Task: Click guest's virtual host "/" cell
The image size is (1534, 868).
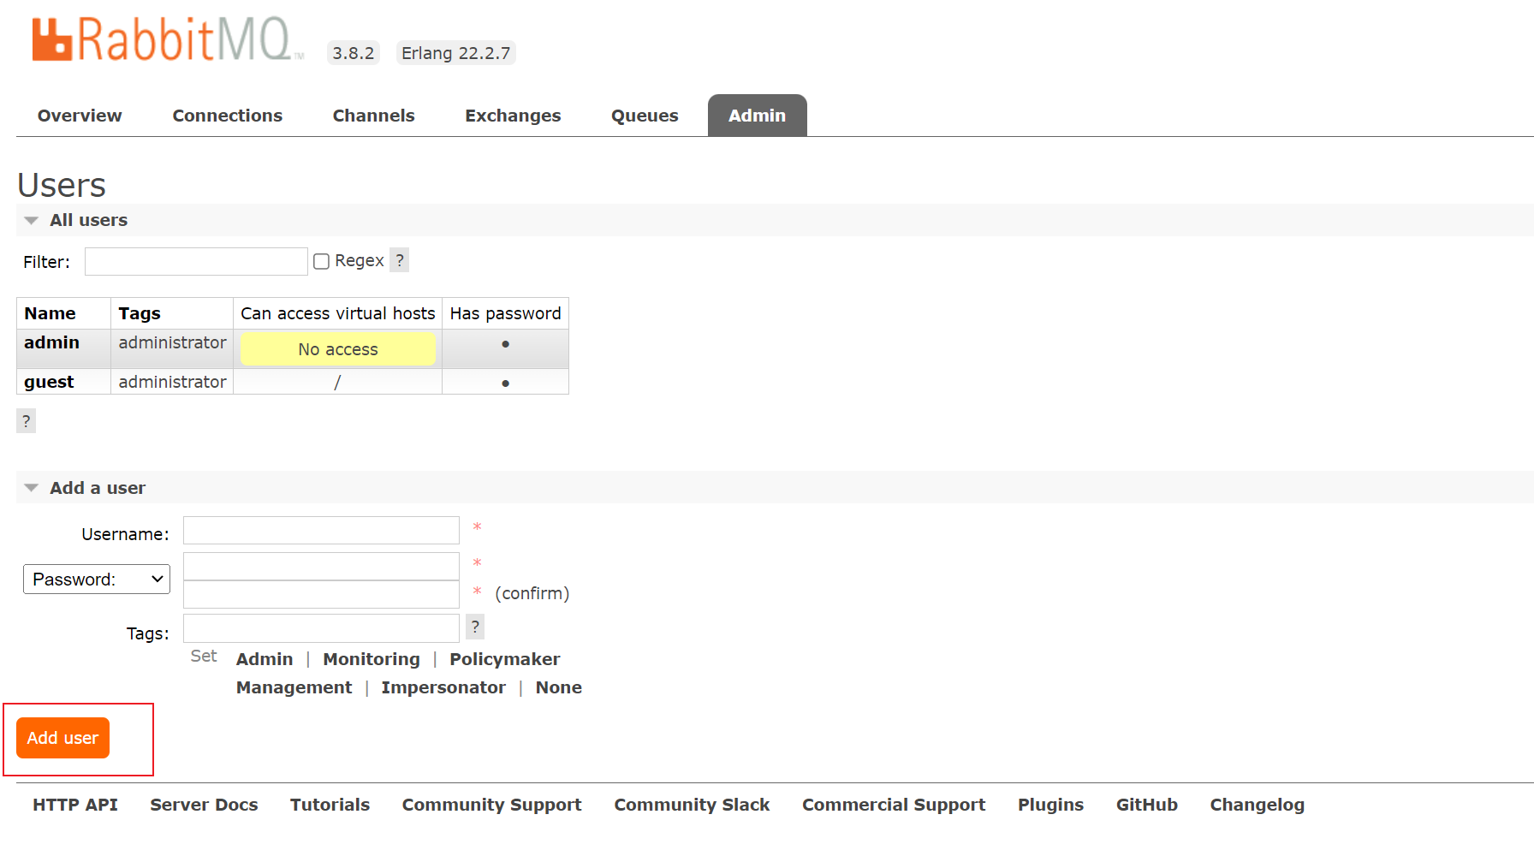Action: (337, 382)
